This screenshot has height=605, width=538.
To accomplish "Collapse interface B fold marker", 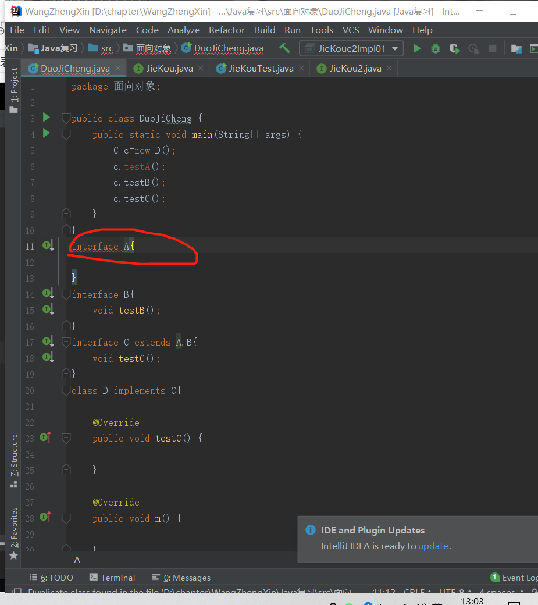I will (66, 294).
